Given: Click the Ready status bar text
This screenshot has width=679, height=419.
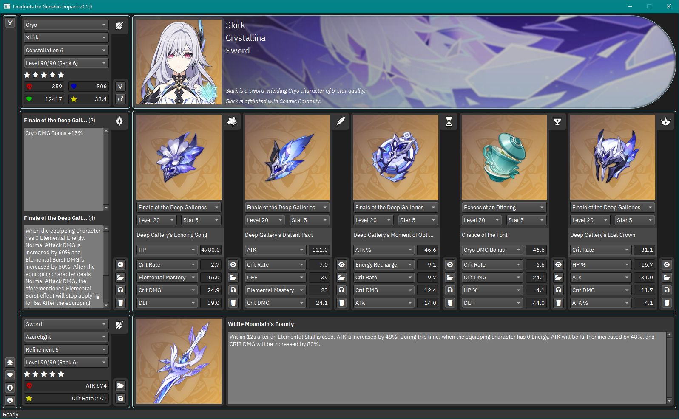Looking at the screenshot, I should [x=11, y=415].
